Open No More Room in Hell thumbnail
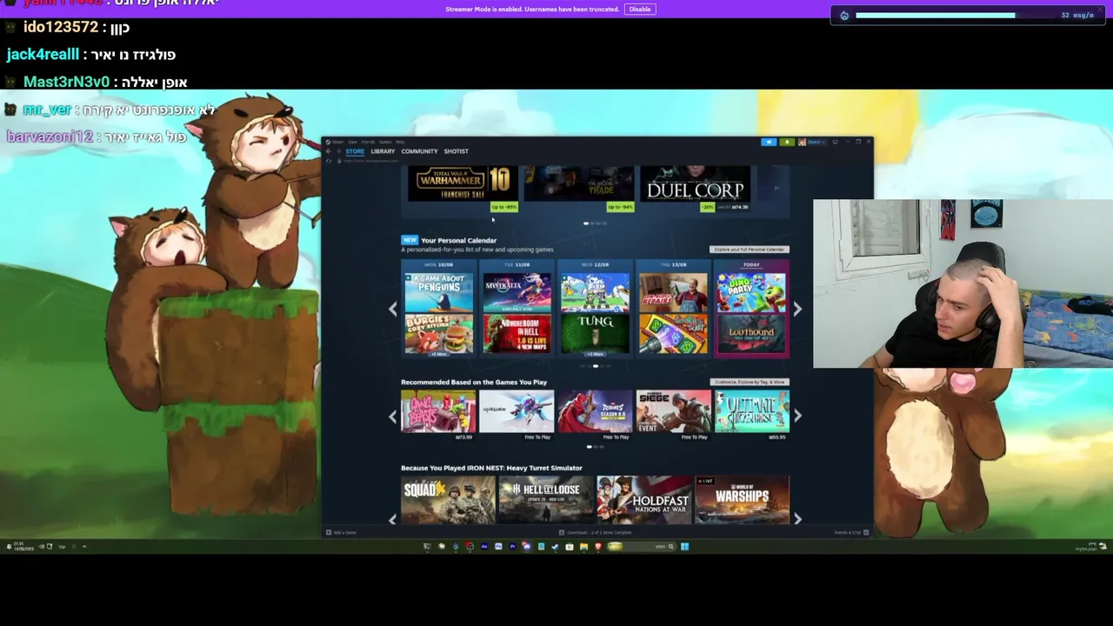 coord(517,333)
